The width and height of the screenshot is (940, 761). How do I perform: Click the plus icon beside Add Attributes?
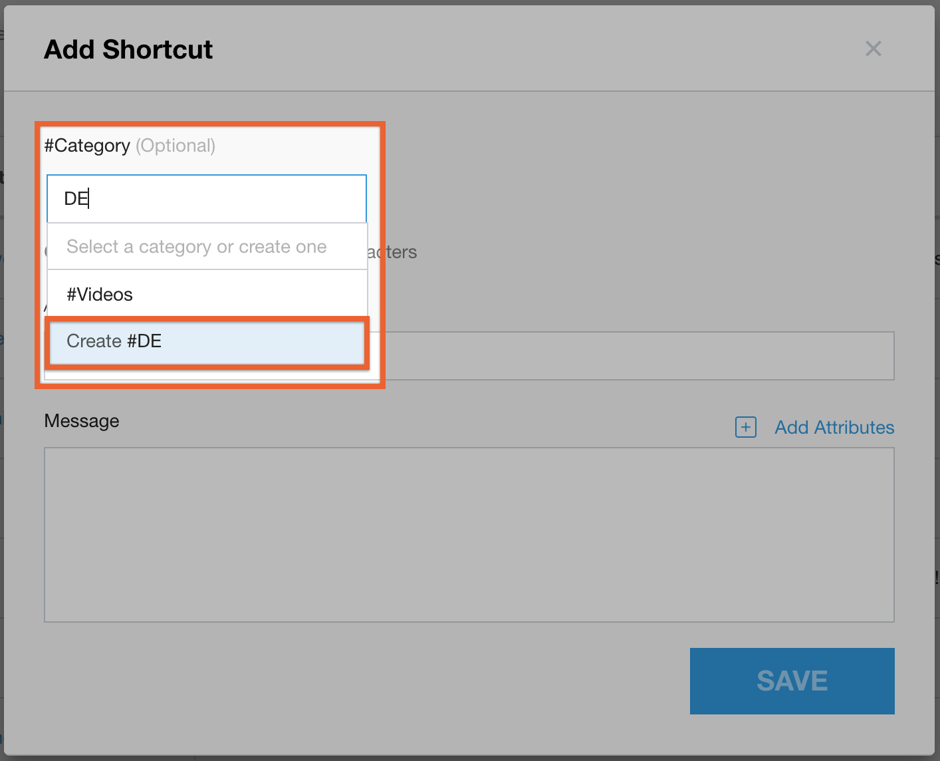click(745, 427)
